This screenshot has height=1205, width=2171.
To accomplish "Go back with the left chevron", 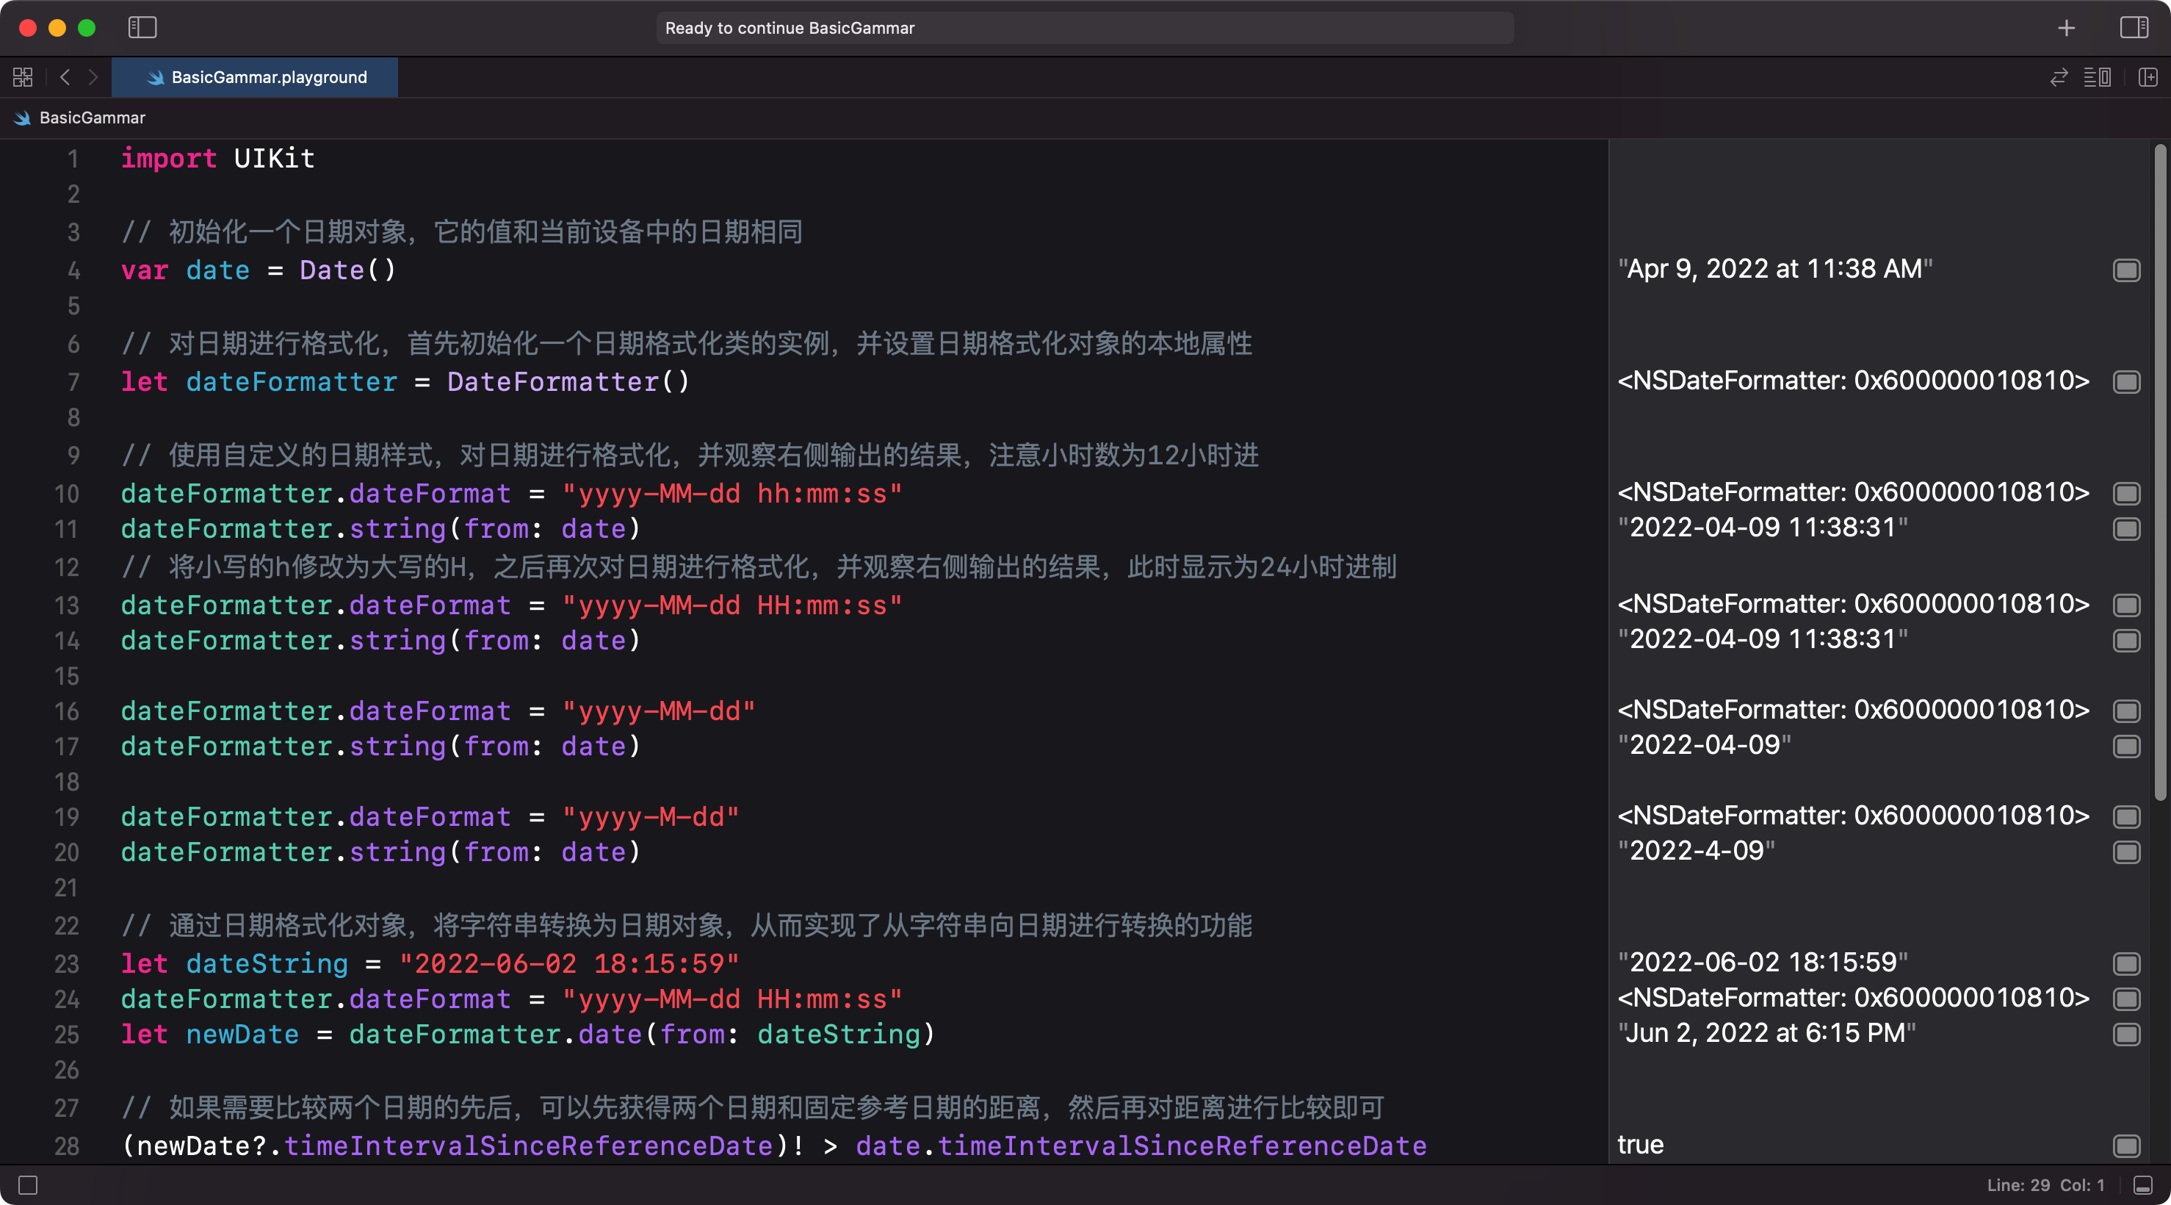I will click(x=65, y=78).
